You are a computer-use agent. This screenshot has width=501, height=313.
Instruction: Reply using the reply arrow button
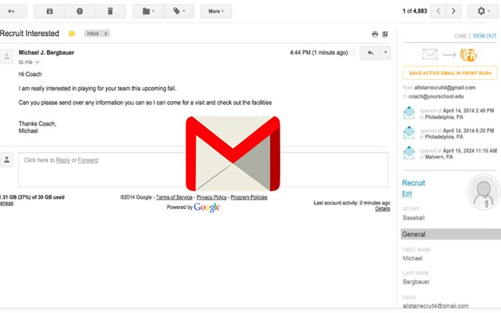point(370,52)
